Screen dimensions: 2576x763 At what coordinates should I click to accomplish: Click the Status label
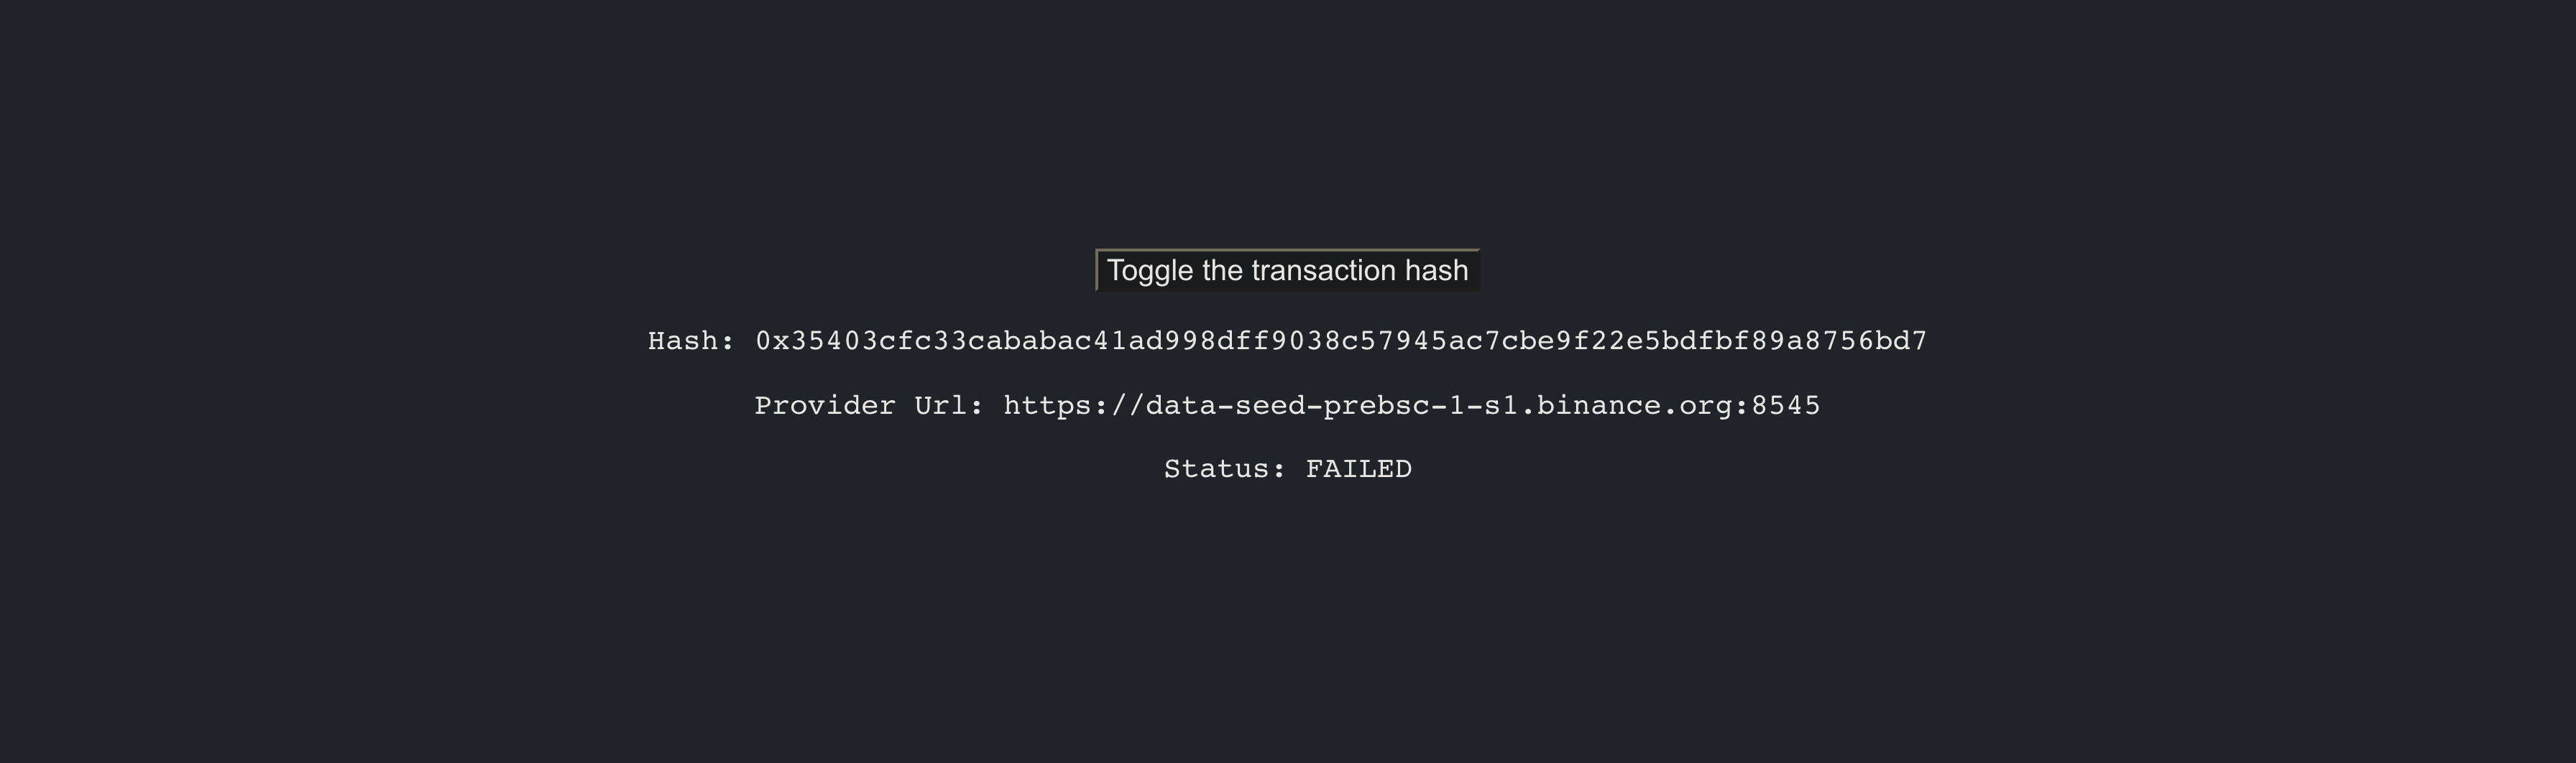pyautogui.click(x=1222, y=467)
